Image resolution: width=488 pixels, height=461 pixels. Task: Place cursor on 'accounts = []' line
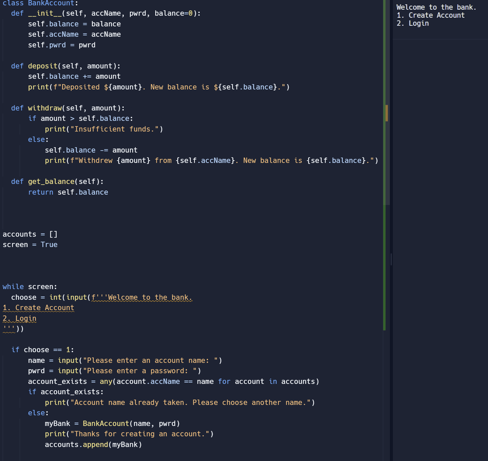pos(30,234)
